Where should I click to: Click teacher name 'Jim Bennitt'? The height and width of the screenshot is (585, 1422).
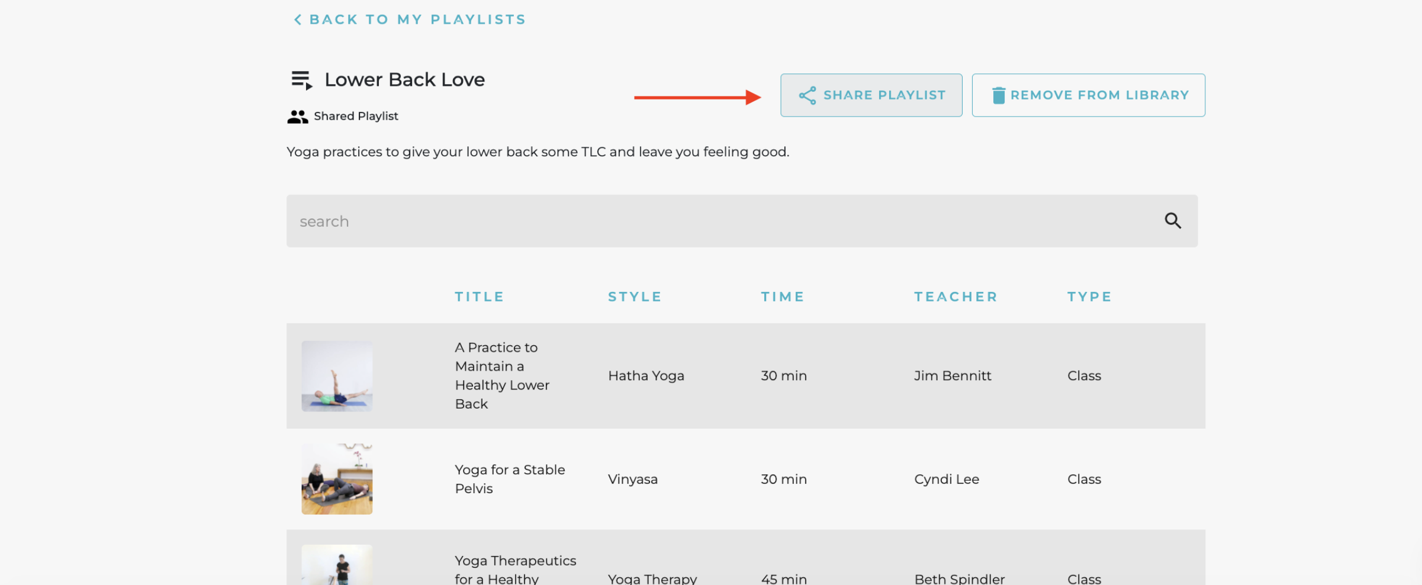952,376
